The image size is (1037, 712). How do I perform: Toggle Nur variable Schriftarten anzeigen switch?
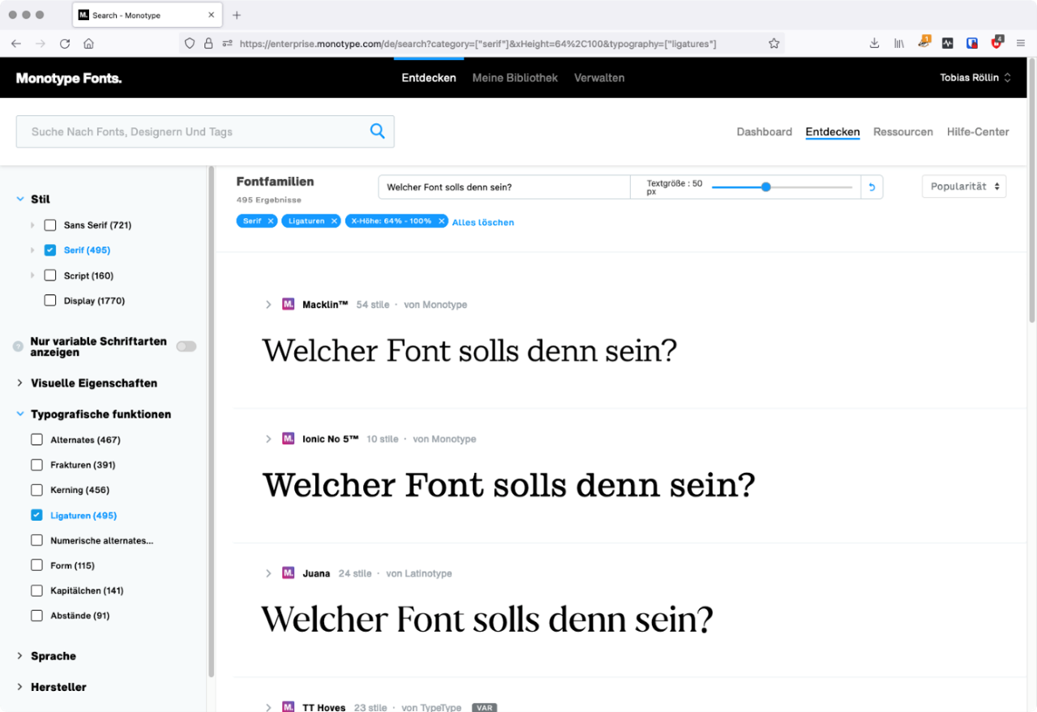pos(186,347)
